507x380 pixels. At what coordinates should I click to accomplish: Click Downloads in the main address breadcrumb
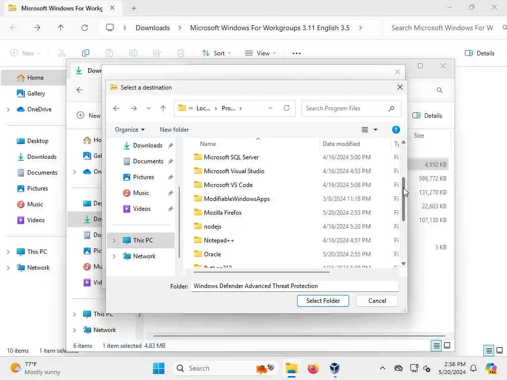(152, 28)
